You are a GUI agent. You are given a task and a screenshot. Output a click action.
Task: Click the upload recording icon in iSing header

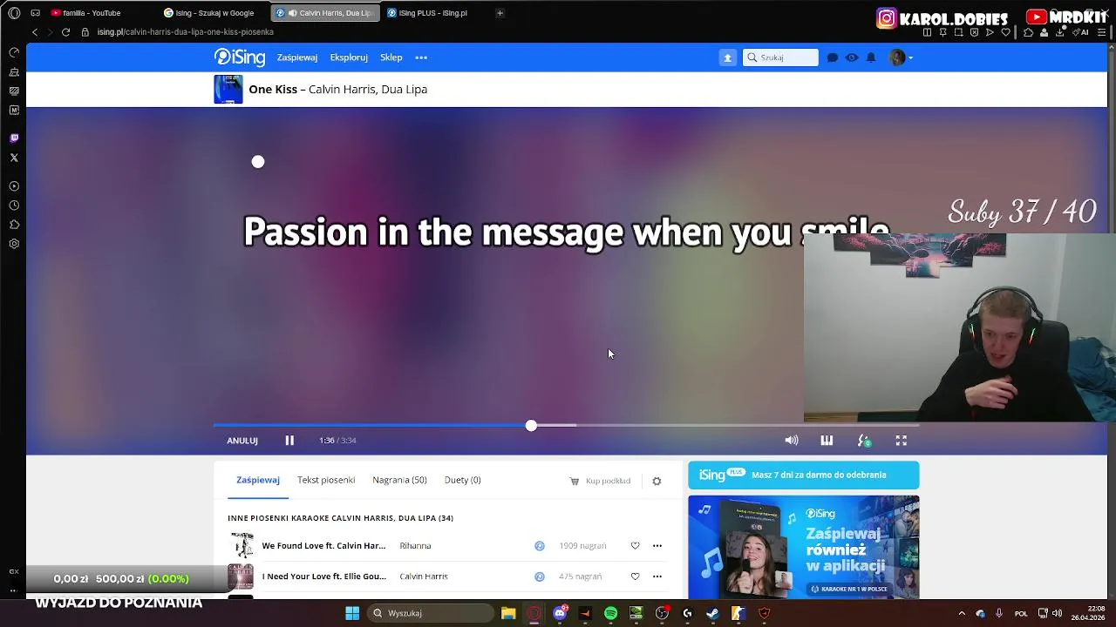pos(727,57)
